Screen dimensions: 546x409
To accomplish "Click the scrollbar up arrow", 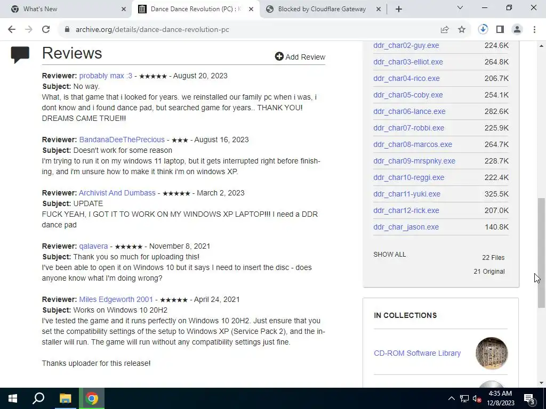I will coord(541,46).
